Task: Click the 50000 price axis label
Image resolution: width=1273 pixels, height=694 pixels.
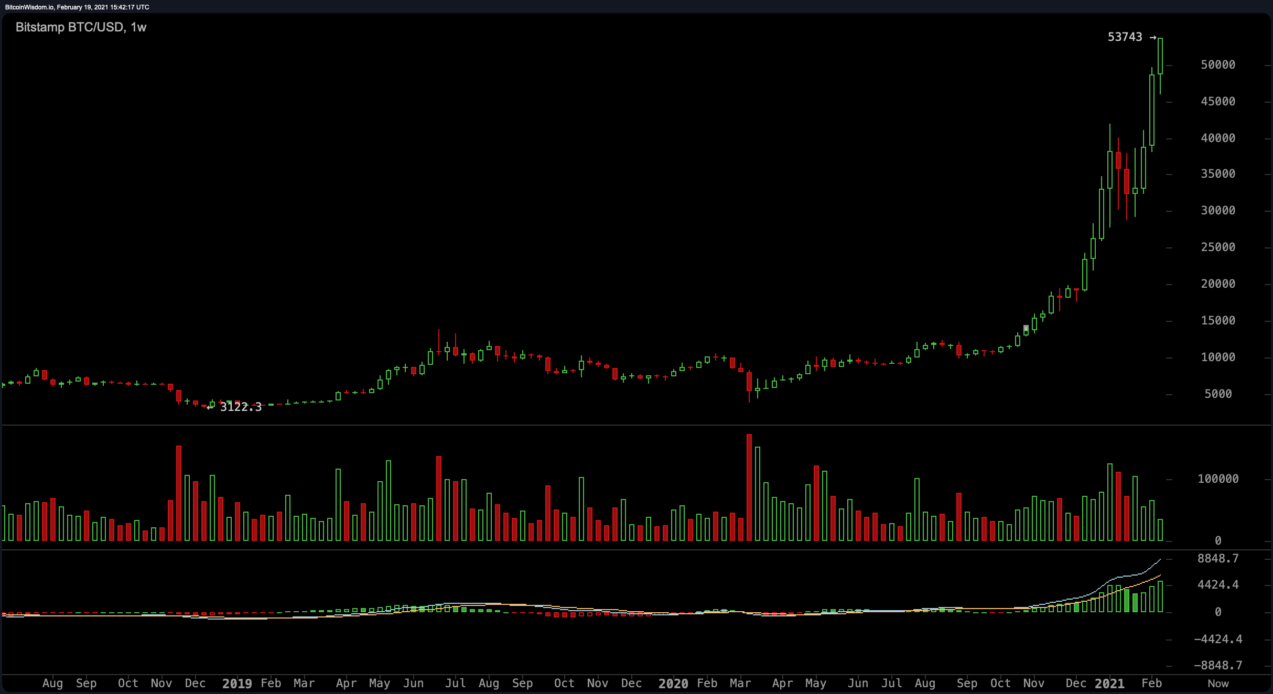Action: [1218, 65]
